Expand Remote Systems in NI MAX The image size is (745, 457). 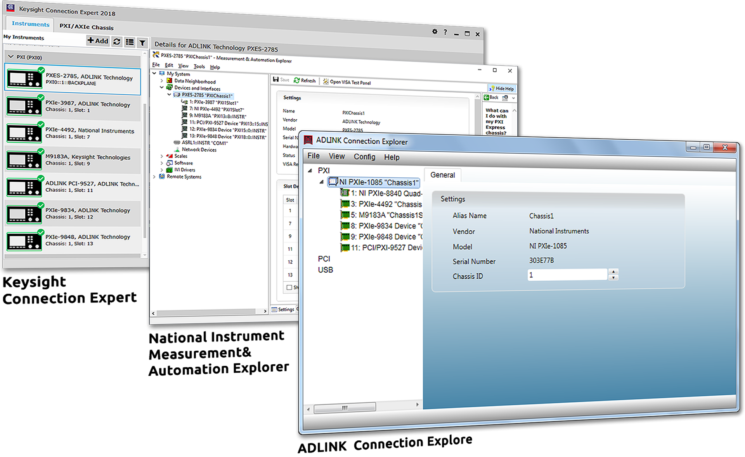[154, 177]
